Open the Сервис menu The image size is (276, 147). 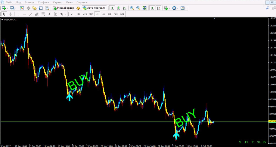coord(57,2)
